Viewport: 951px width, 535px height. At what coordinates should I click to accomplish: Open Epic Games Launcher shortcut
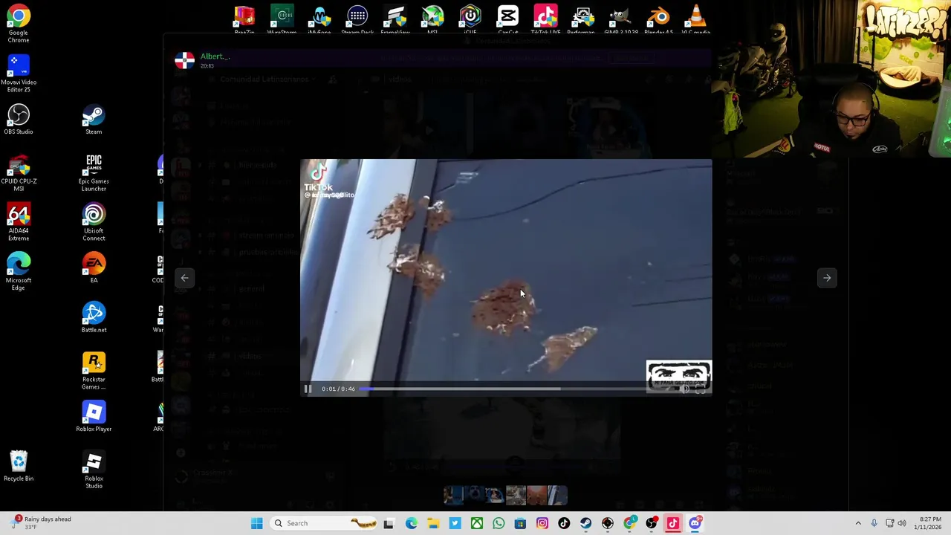coord(94,172)
